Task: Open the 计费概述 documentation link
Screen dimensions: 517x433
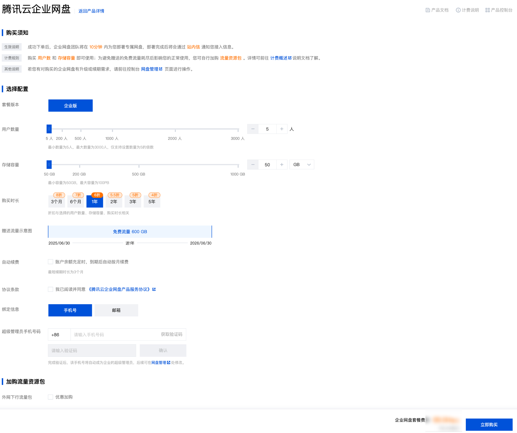Action: pyautogui.click(x=281, y=58)
